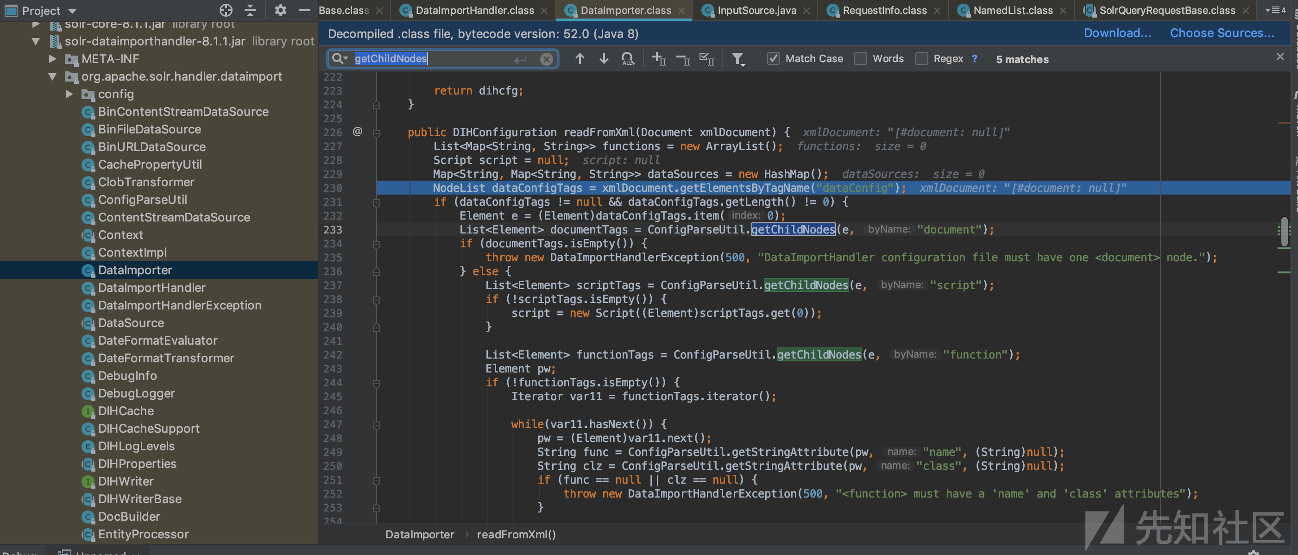Screen dimensions: 1298x555
Task: Collapse solr-dataimporthandler-8.1.1.jar node
Action: 36,41
